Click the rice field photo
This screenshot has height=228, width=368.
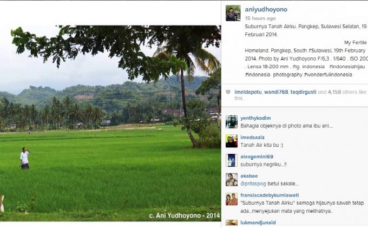click(x=110, y=123)
